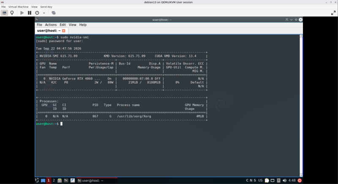
Task: Click '8188MiB' memory value
Action: click(154, 82)
